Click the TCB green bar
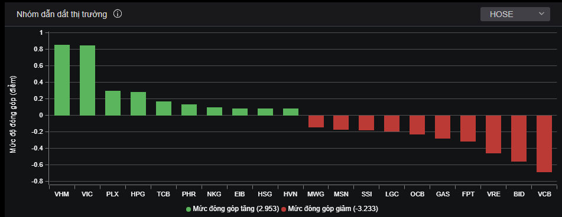Viewport: 562px width, 217px height. click(x=164, y=108)
